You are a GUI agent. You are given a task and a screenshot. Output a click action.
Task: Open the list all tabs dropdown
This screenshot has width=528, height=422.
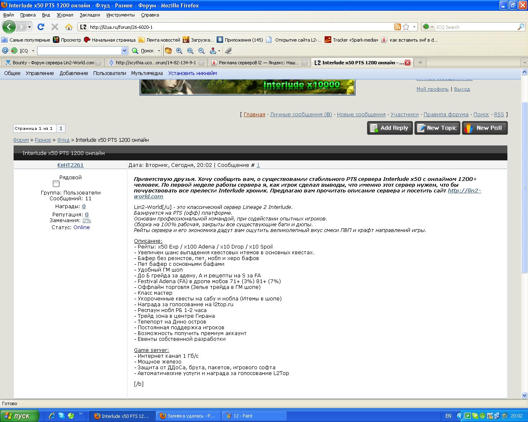pos(524,63)
